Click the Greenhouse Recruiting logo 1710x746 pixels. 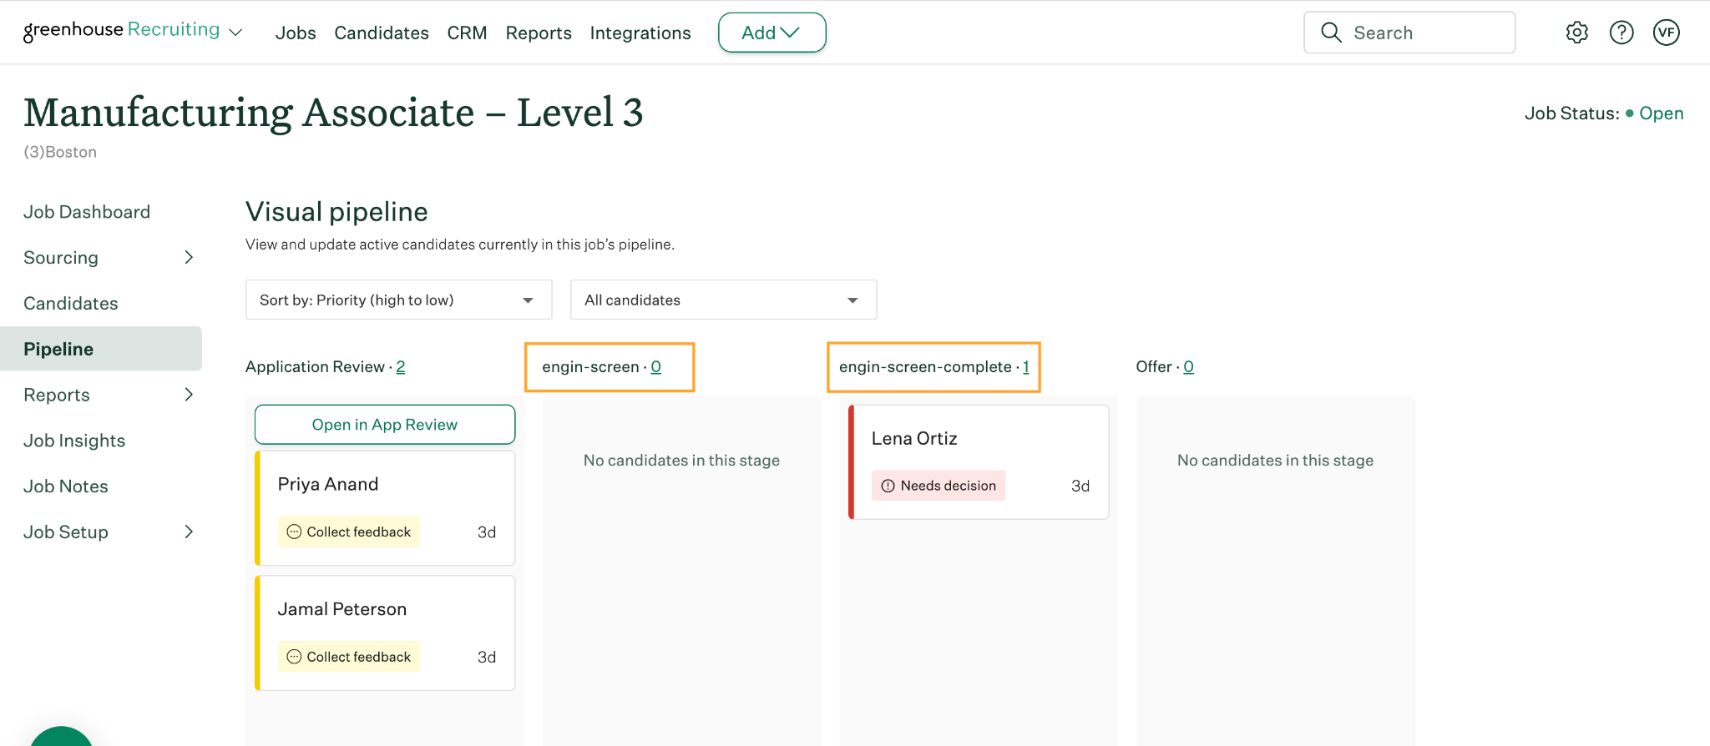point(122,31)
